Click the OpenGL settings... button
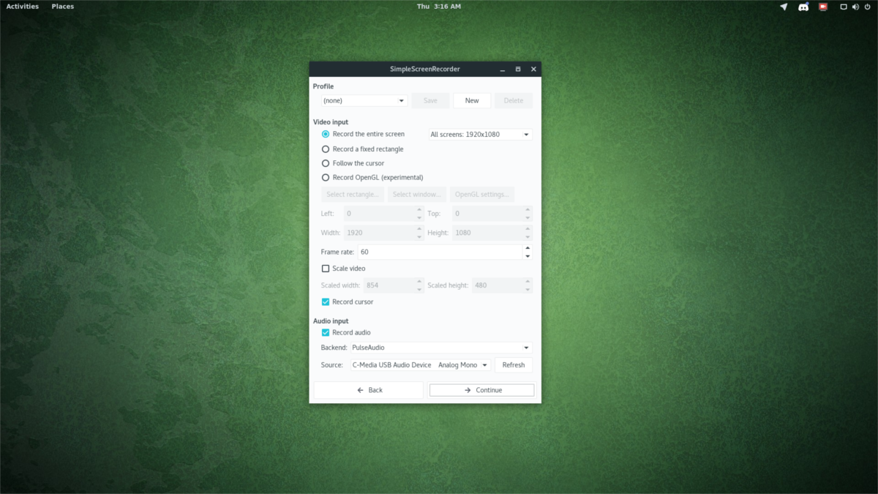Screen dimensions: 878x494 (x=482, y=194)
